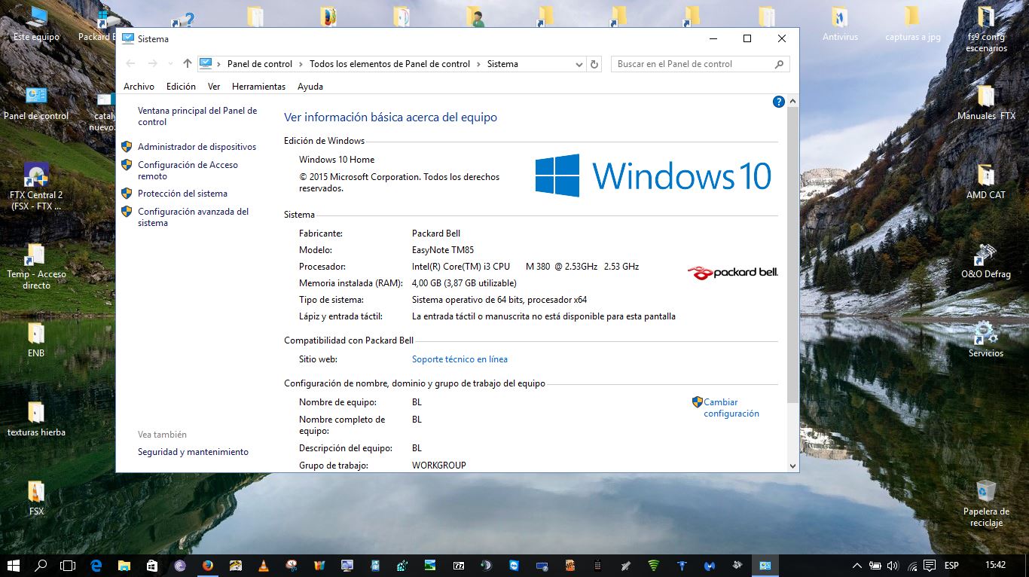Image resolution: width=1029 pixels, height=577 pixels.
Task: Switch to Firefox on the taskbar
Action: [207, 565]
